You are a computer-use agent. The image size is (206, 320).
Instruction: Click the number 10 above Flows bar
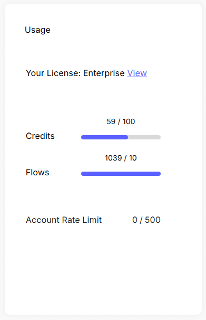[133, 158]
